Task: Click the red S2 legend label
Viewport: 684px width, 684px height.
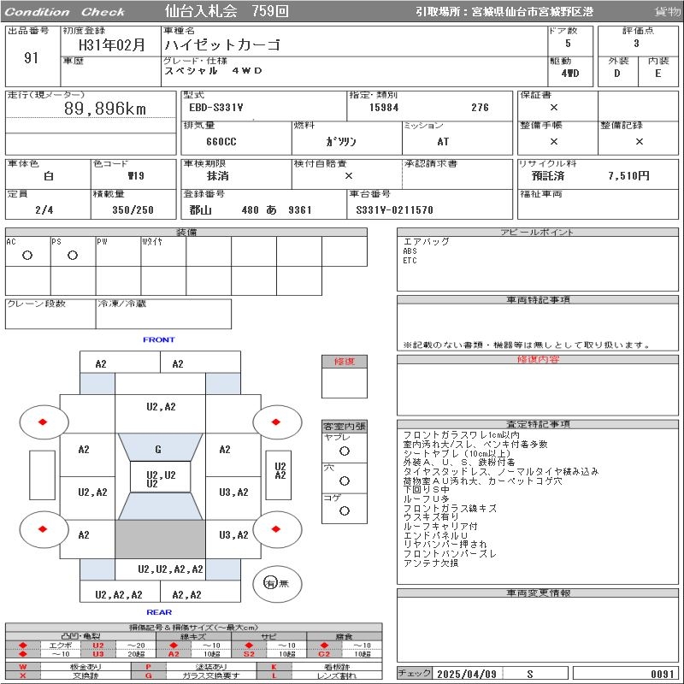Action: coord(249,654)
